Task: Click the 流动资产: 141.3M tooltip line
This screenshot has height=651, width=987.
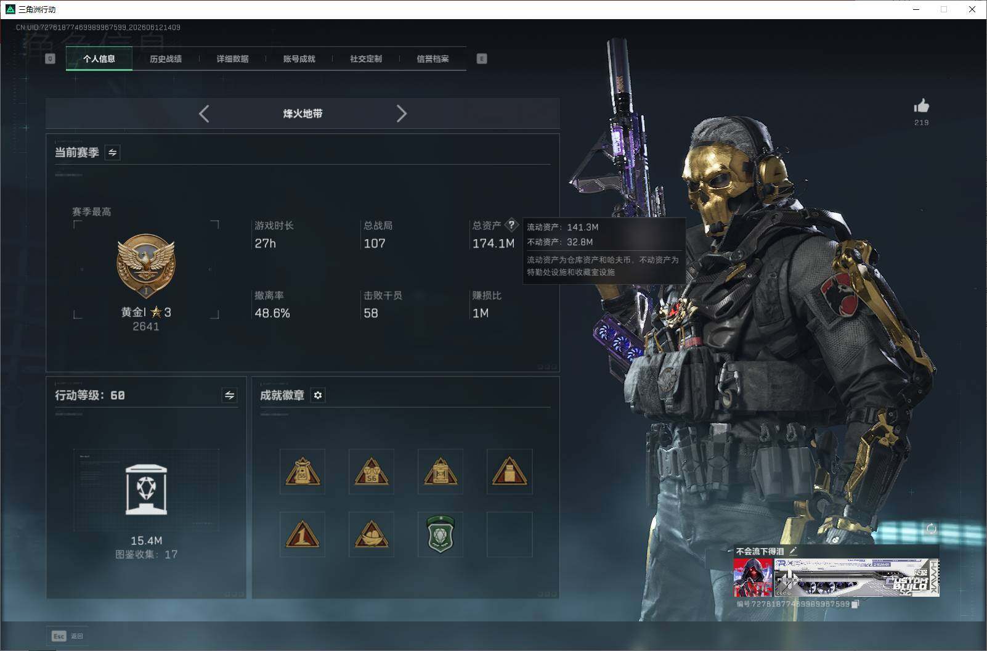Action: 563,227
